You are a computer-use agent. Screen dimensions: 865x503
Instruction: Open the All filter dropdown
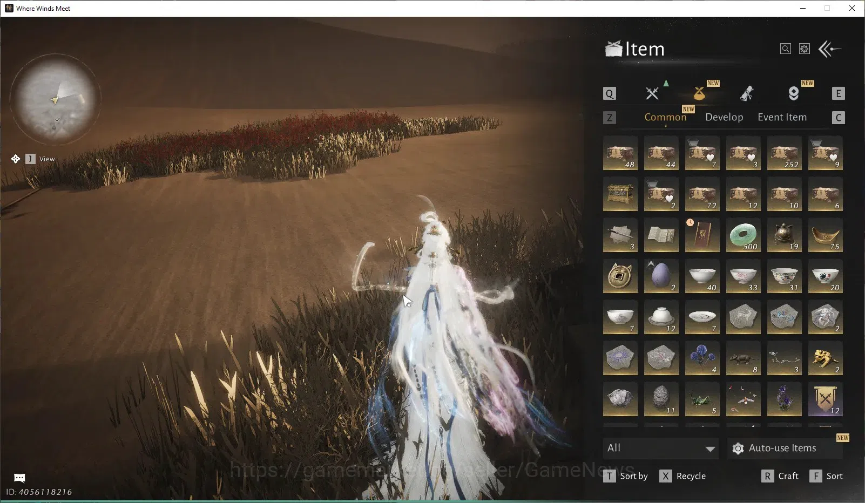tap(661, 448)
